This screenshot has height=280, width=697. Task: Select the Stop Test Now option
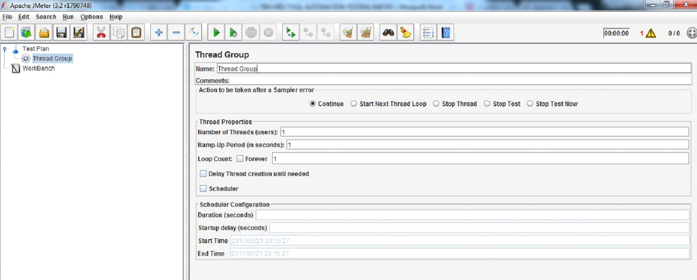(x=530, y=104)
